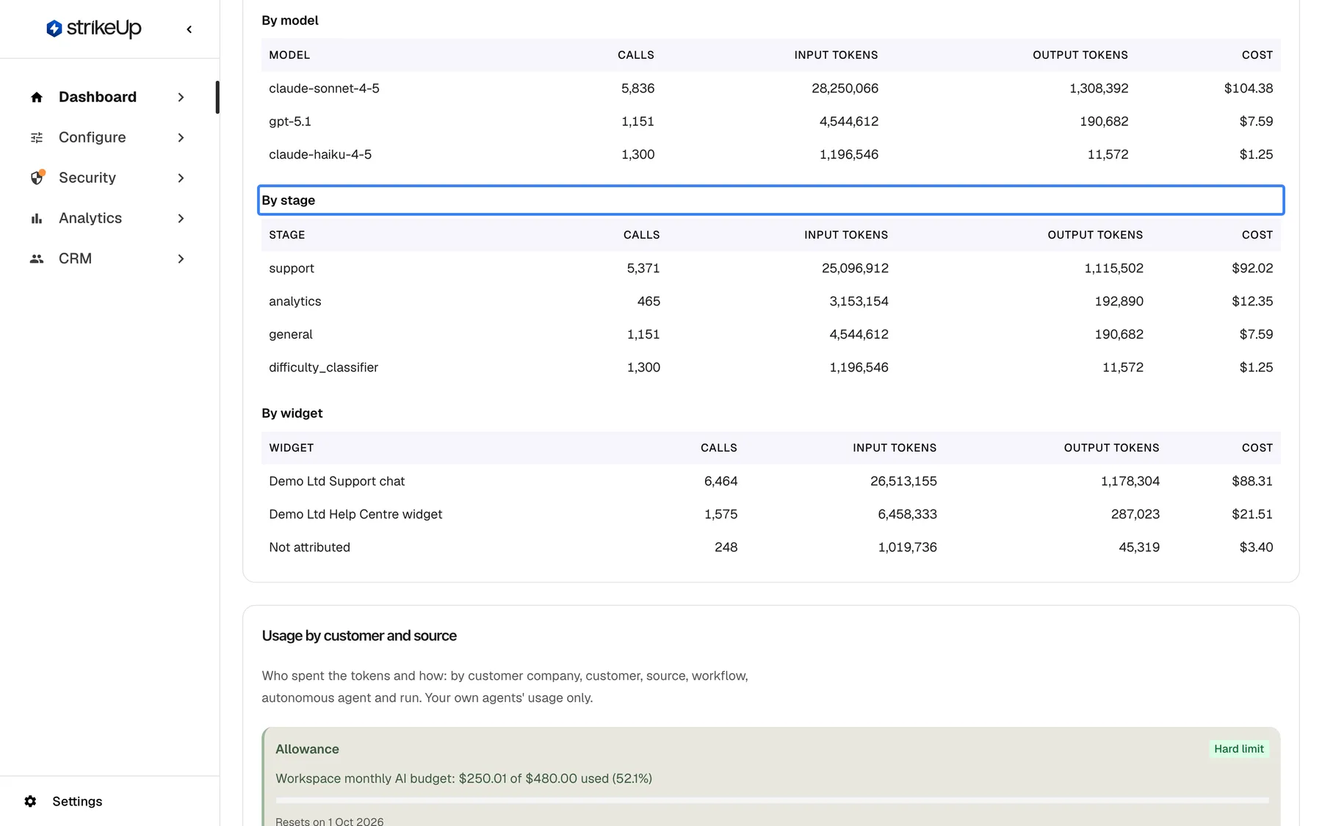
Task: Collapse the sidebar with the arrow
Action: click(189, 29)
